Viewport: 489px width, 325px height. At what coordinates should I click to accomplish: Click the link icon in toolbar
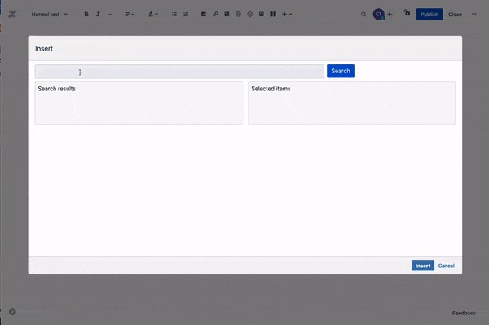(x=215, y=15)
